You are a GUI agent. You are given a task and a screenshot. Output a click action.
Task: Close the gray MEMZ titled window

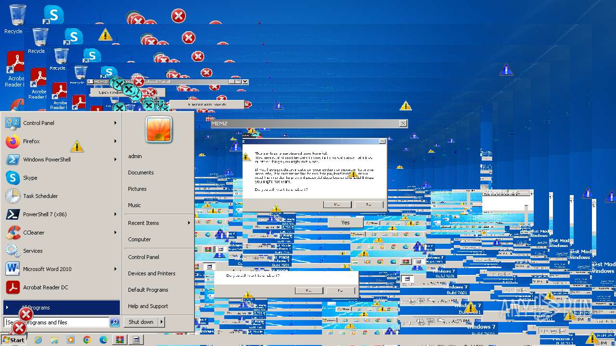pyautogui.click(x=403, y=124)
